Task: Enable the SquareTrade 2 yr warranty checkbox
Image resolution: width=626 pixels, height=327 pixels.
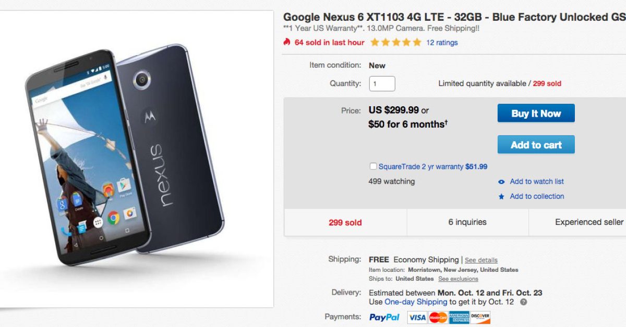Action: point(373,167)
